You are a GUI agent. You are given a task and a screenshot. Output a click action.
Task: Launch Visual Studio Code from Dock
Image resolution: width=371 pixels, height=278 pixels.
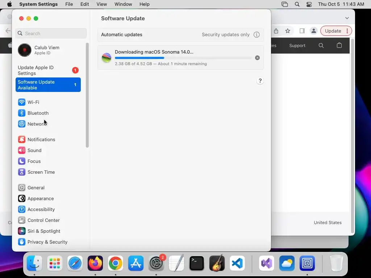237,263
